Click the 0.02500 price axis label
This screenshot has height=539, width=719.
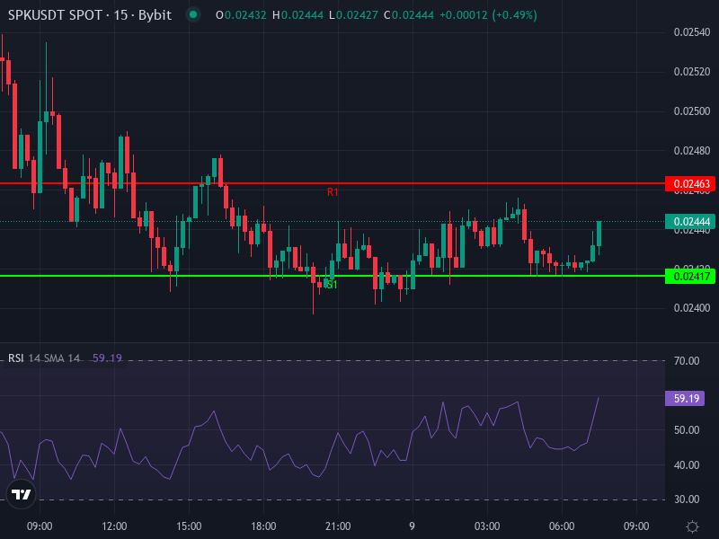pos(691,111)
